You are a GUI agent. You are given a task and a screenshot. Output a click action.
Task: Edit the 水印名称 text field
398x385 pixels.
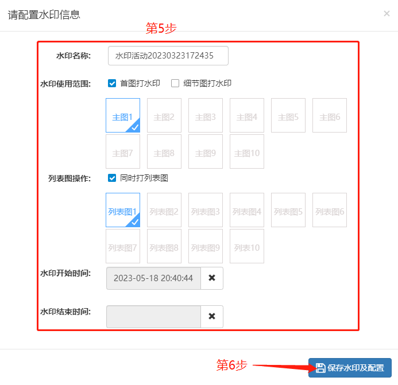click(x=168, y=56)
